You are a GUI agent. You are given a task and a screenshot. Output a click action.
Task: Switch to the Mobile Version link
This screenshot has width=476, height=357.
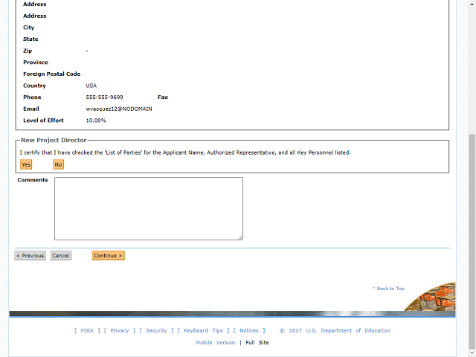point(215,342)
